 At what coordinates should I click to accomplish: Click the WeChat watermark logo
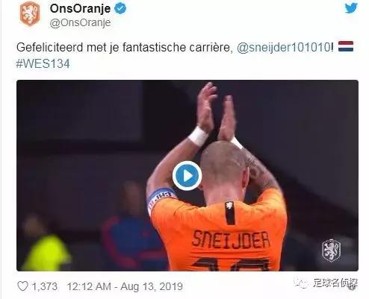[x=302, y=283]
